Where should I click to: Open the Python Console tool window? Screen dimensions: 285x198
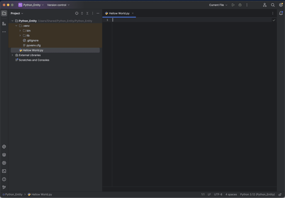click(4, 147)
